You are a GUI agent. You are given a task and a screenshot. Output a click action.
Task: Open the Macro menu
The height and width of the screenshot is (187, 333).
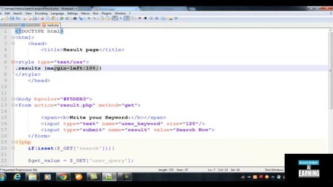[x=85, y=14]
